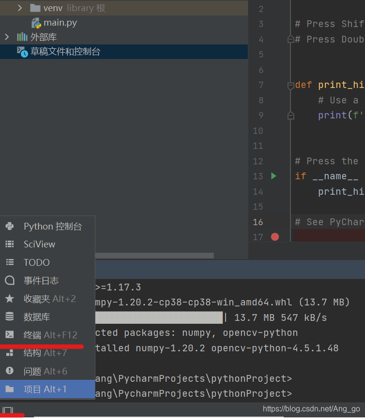This screenshot has height=418, width=365.
Task: Click the project panel horizontal scrollbar
Action: click(154, 256)
